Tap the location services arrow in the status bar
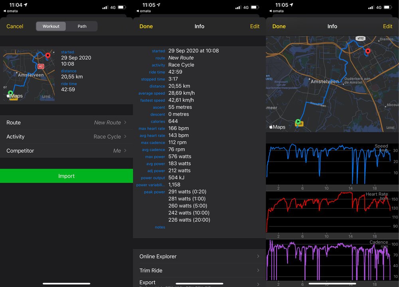The height and width of the screenshot is (287, 399). (x=25, y=4)
